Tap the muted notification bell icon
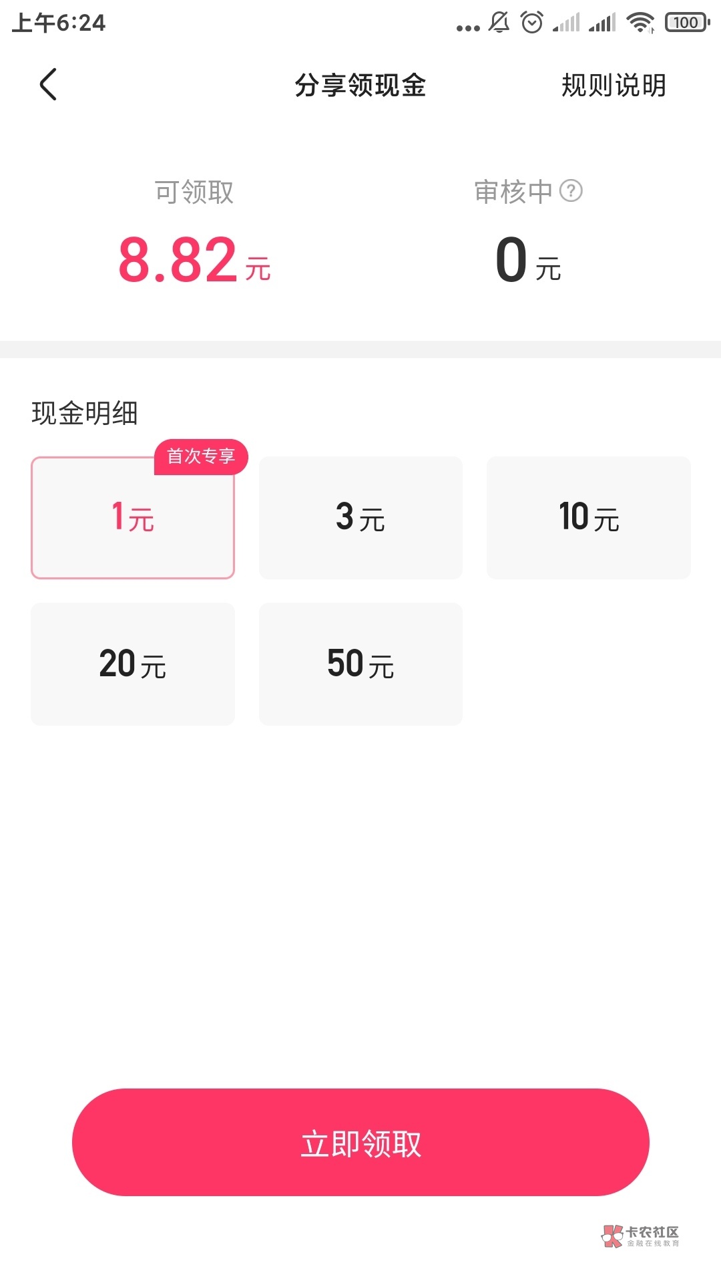Viewport: 721px width, 1283px height. (x=499, y=23)
